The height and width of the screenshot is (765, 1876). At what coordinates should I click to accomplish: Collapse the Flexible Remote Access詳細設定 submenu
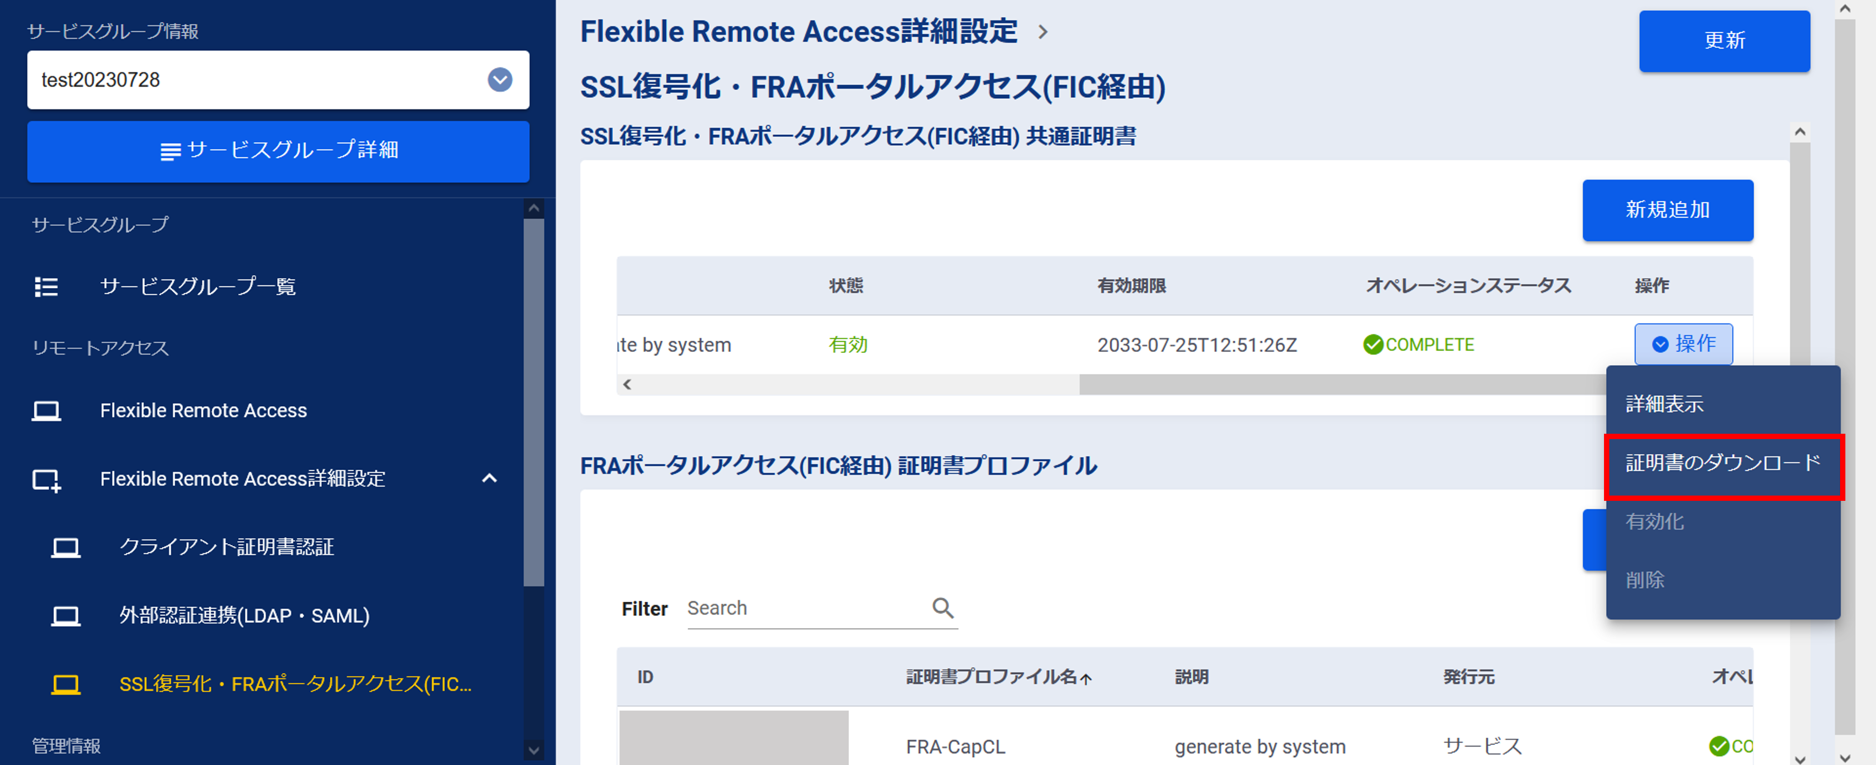point(490,479)
